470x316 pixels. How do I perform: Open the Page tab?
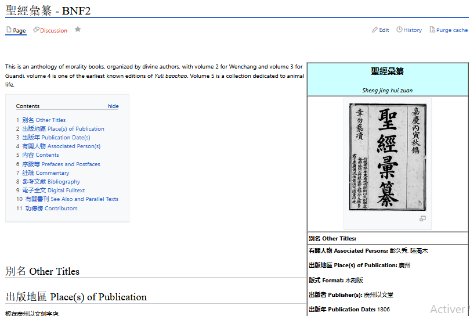point(19,31)
